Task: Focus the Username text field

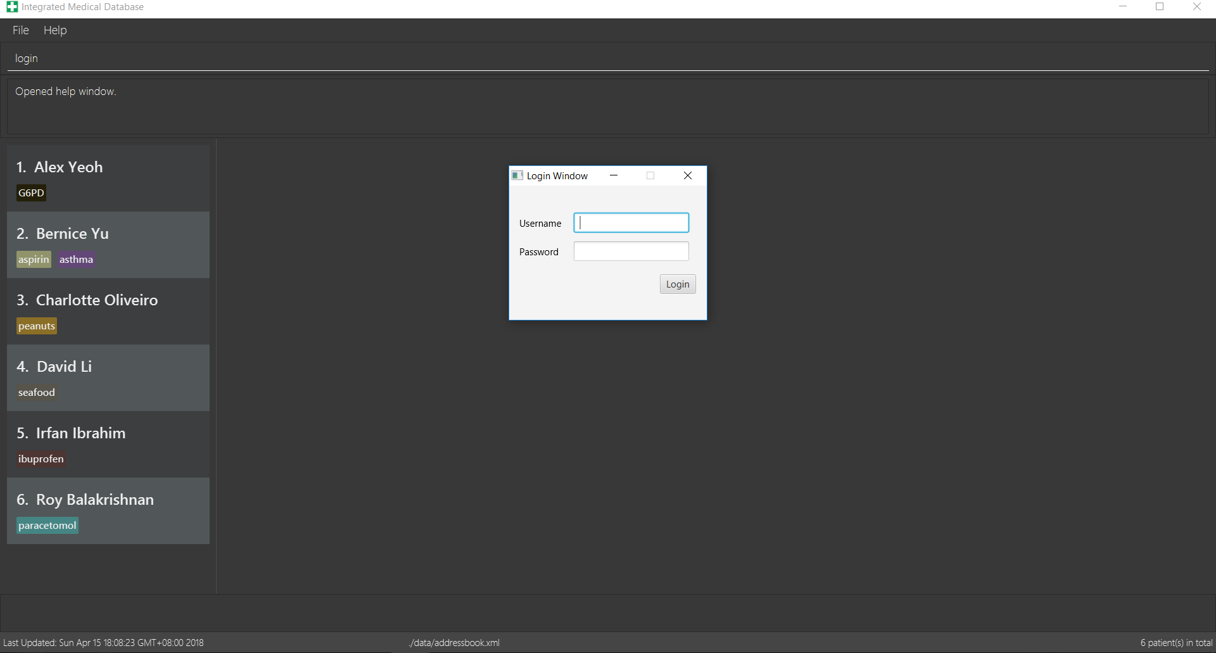Action: tap(631, 223)
